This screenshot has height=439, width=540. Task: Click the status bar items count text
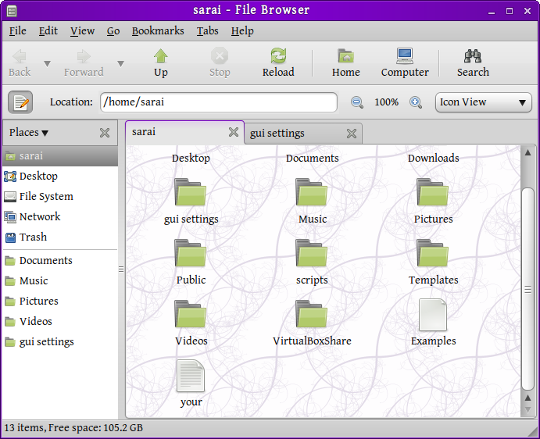pyautogui.click(x=73, y=427)
